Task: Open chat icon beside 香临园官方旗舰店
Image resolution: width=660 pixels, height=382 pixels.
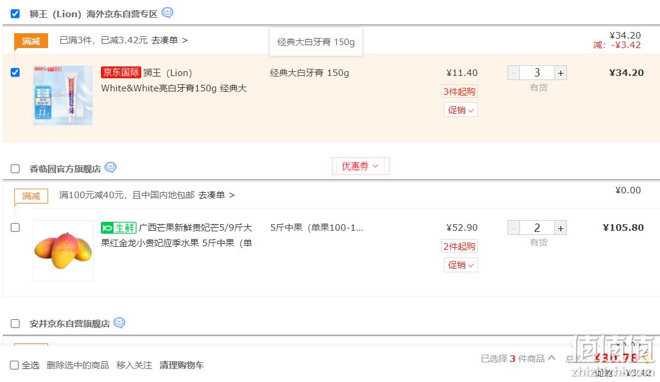Action: click(110, 167)
